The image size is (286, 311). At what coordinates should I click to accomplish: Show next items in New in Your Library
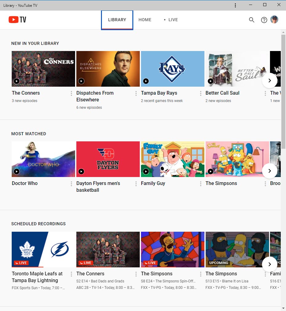pyautogui.click(x=269, y=81)
